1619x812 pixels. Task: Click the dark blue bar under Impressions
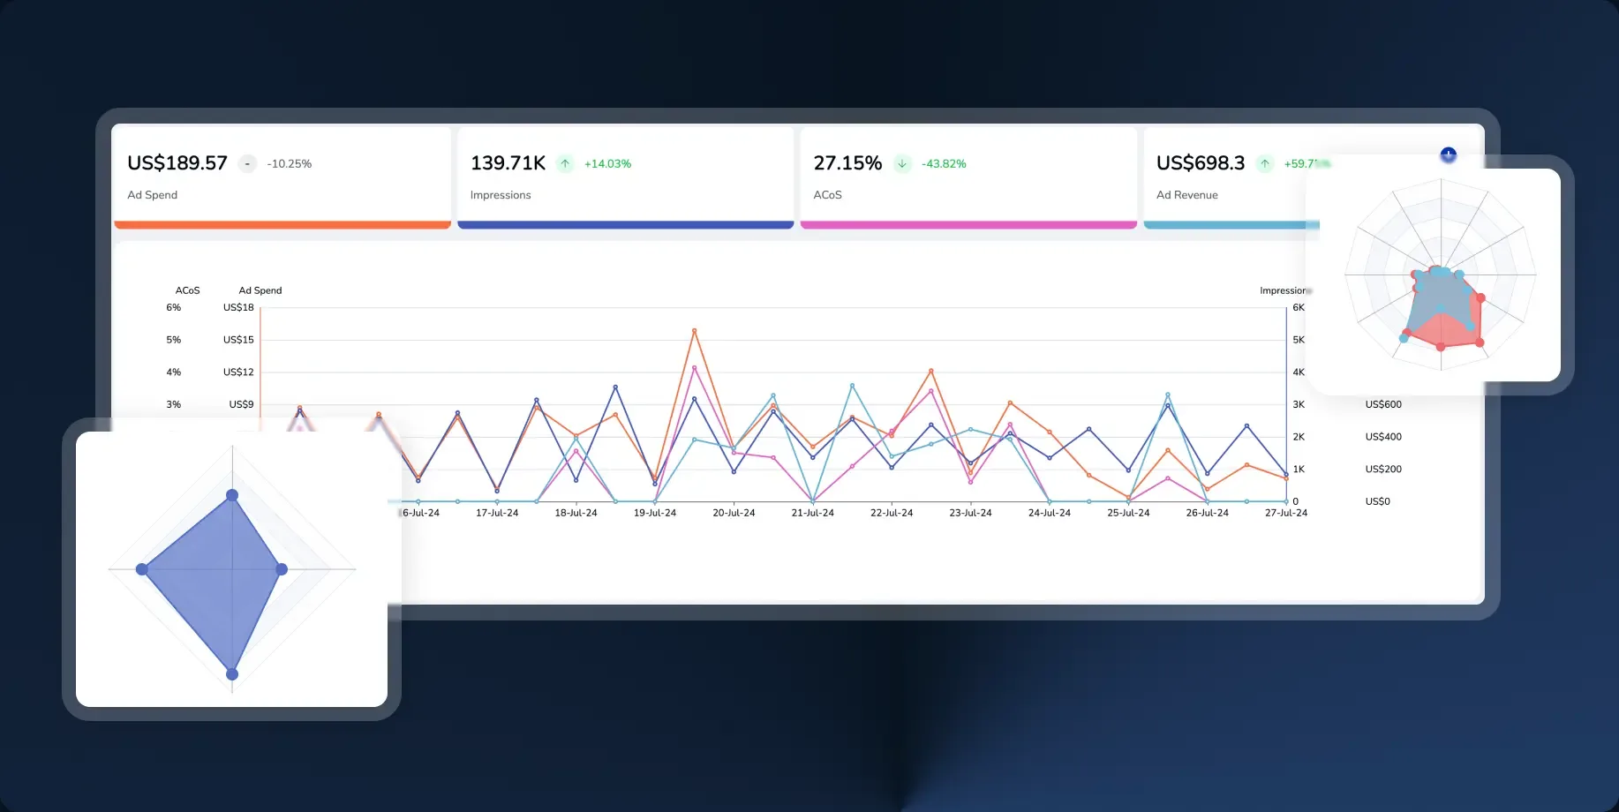tap(625, 225)
